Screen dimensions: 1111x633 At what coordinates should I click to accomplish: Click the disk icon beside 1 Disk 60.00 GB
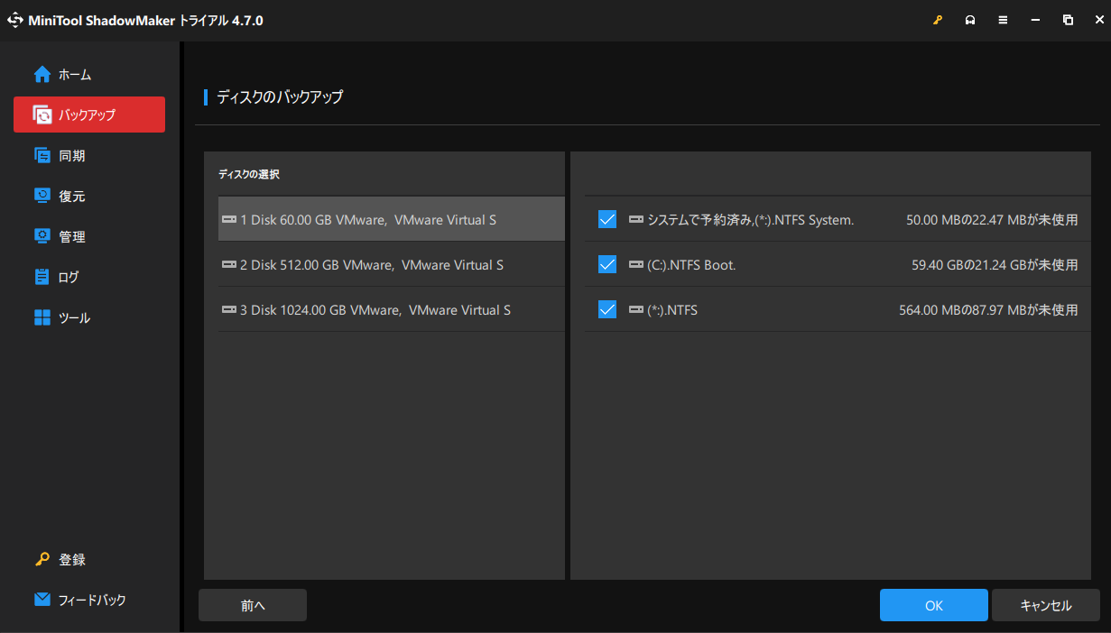click(229, 220)
